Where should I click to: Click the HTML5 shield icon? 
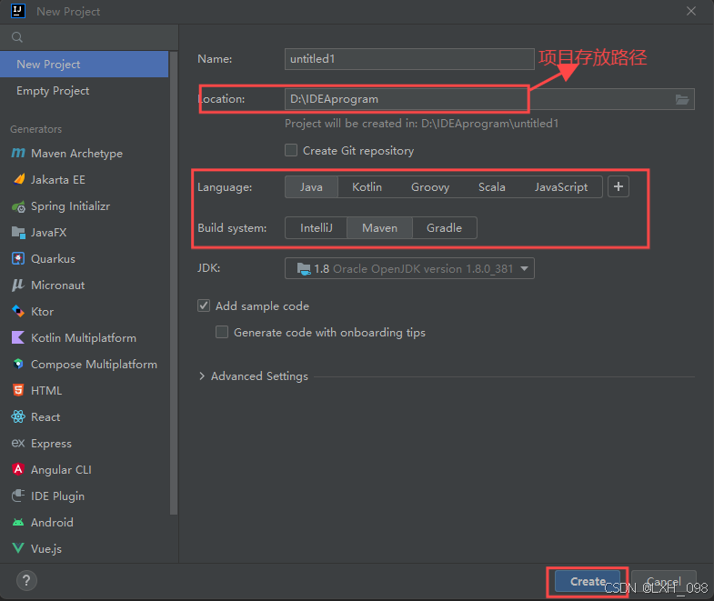(18, 390)
